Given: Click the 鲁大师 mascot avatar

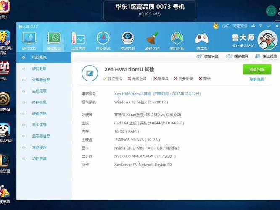Looking at the screenshot, I should click(x=267, y=40).
